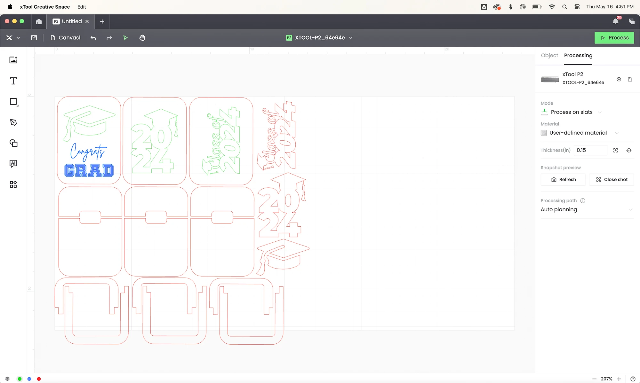Image resolution: width=640 pixels, height=383 pixels.
Task: Show Processing path info tooltip
Action: (583, 201)
